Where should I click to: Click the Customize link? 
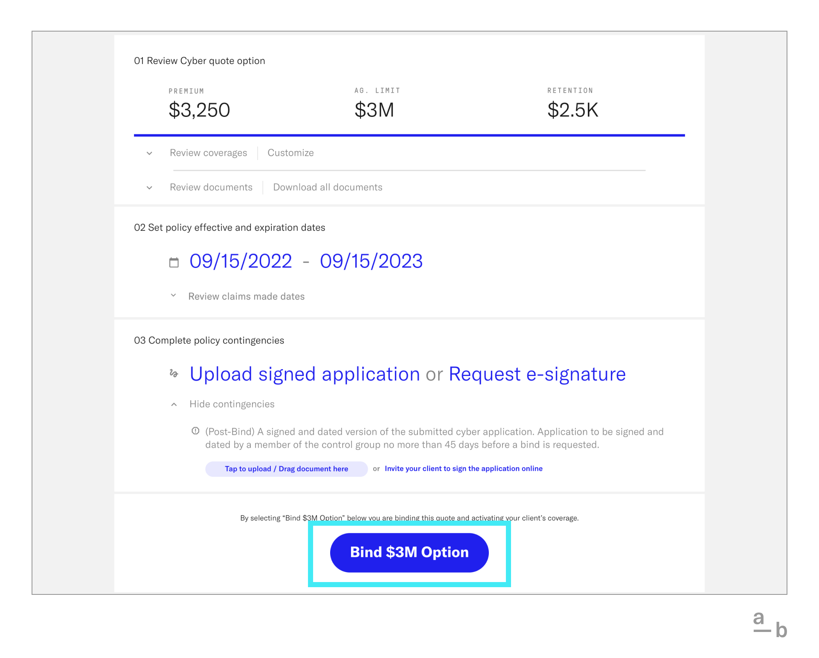click(290, 153)
